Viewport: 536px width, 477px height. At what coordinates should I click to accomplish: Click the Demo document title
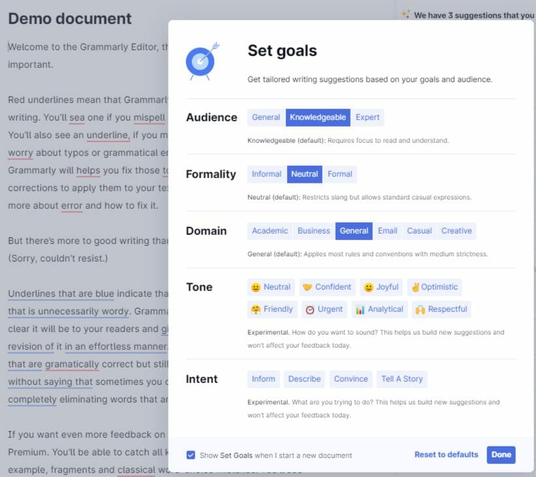[x=70, y=18]
